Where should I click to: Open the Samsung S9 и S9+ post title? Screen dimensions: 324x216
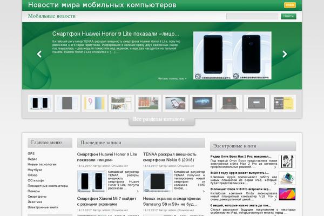pyautogui.click(x=172, y=201)
